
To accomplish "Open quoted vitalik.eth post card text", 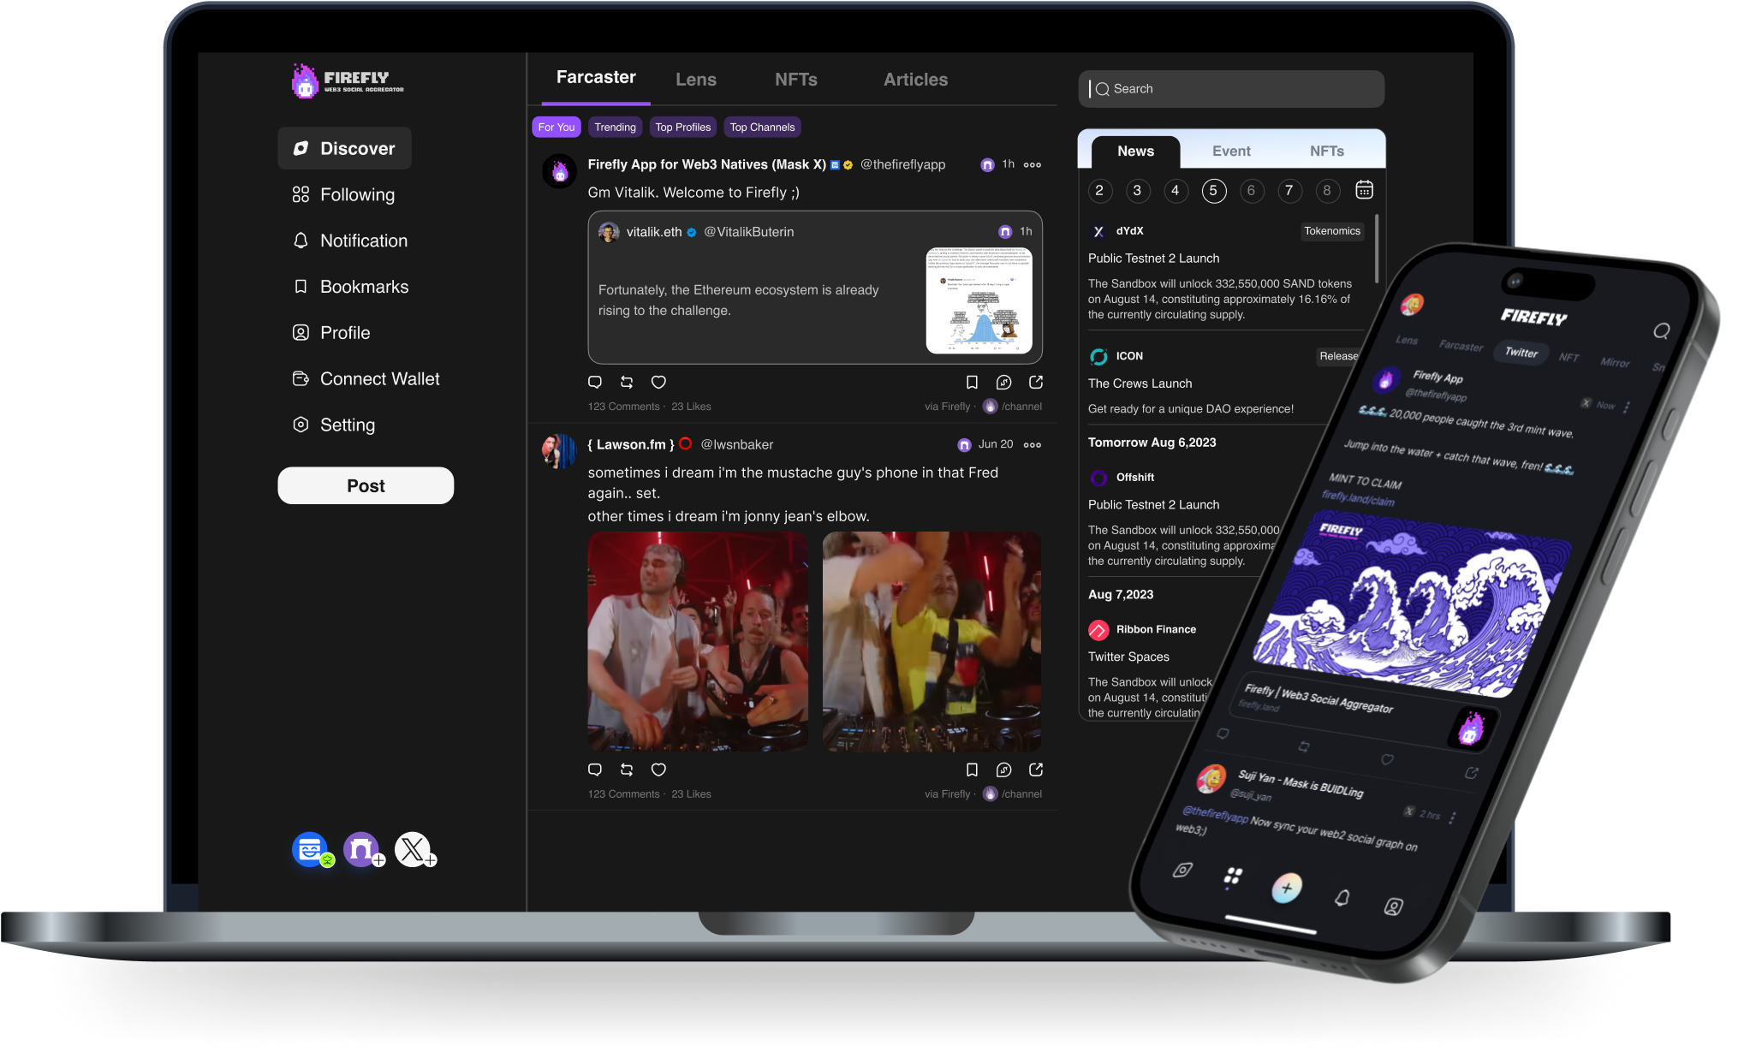I will (x=739, y=300).
